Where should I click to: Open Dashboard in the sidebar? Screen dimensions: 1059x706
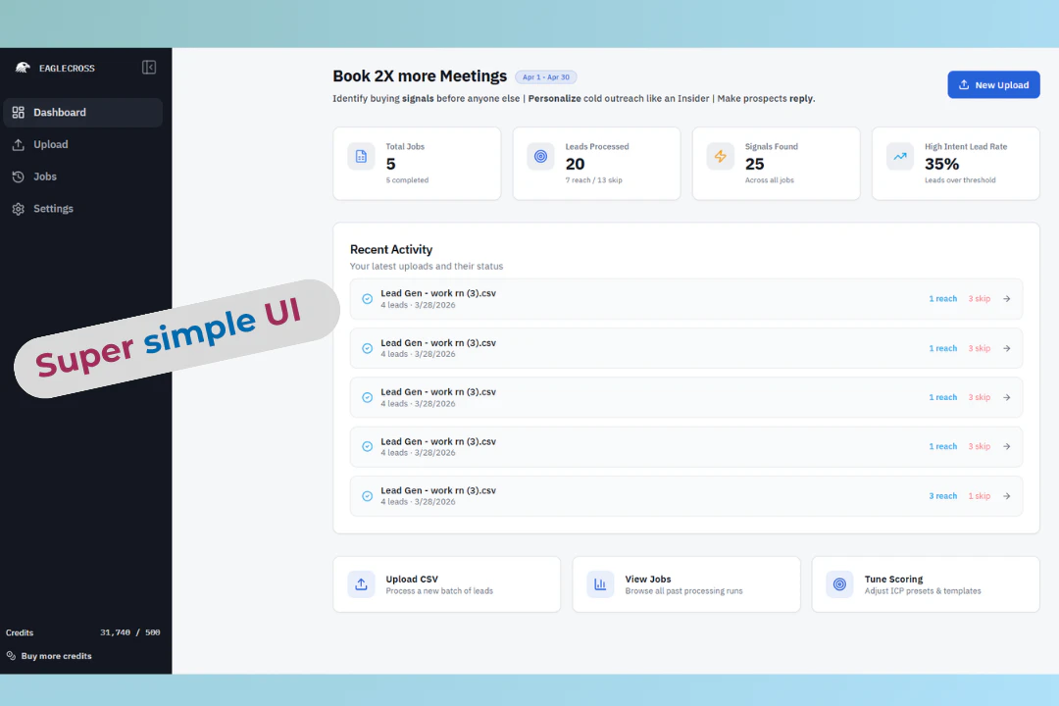[83, 112]
